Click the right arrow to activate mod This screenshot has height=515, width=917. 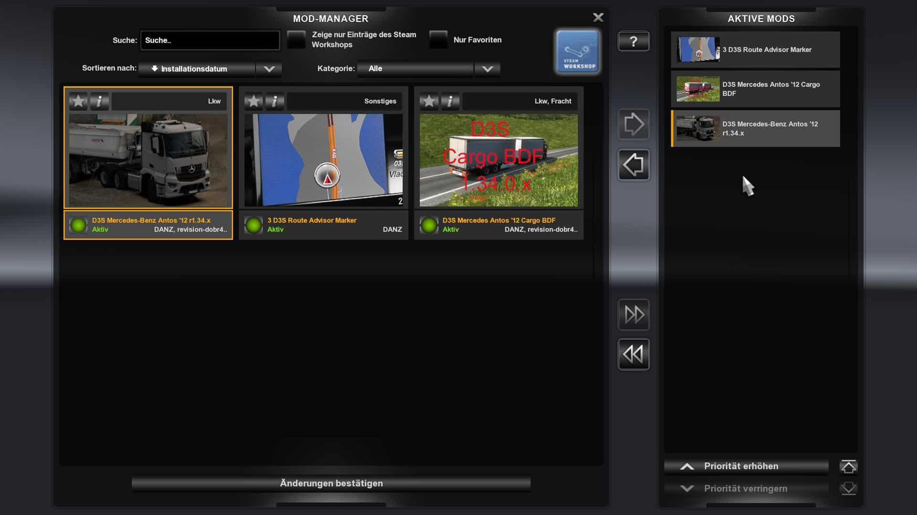coord(633,124)
